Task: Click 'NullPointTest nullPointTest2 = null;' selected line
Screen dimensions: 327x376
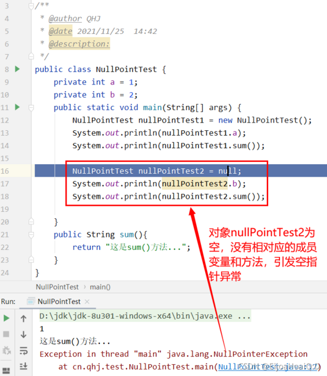Action: (x=157, y=171)
